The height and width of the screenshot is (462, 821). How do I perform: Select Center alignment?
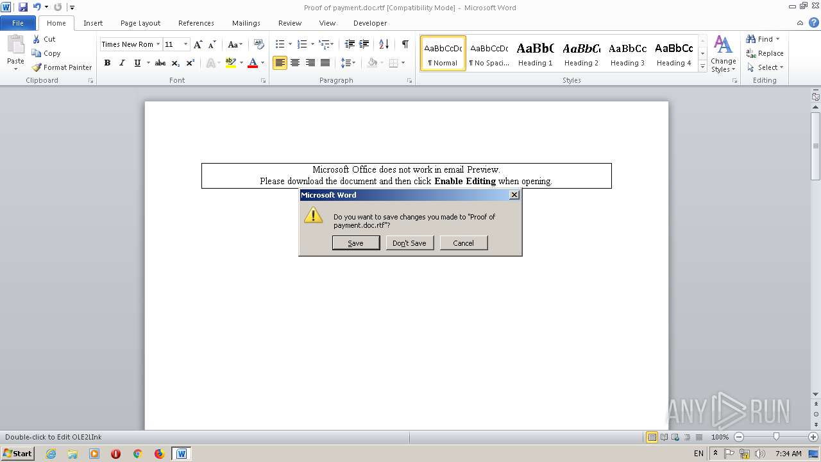tap(295, 63)
